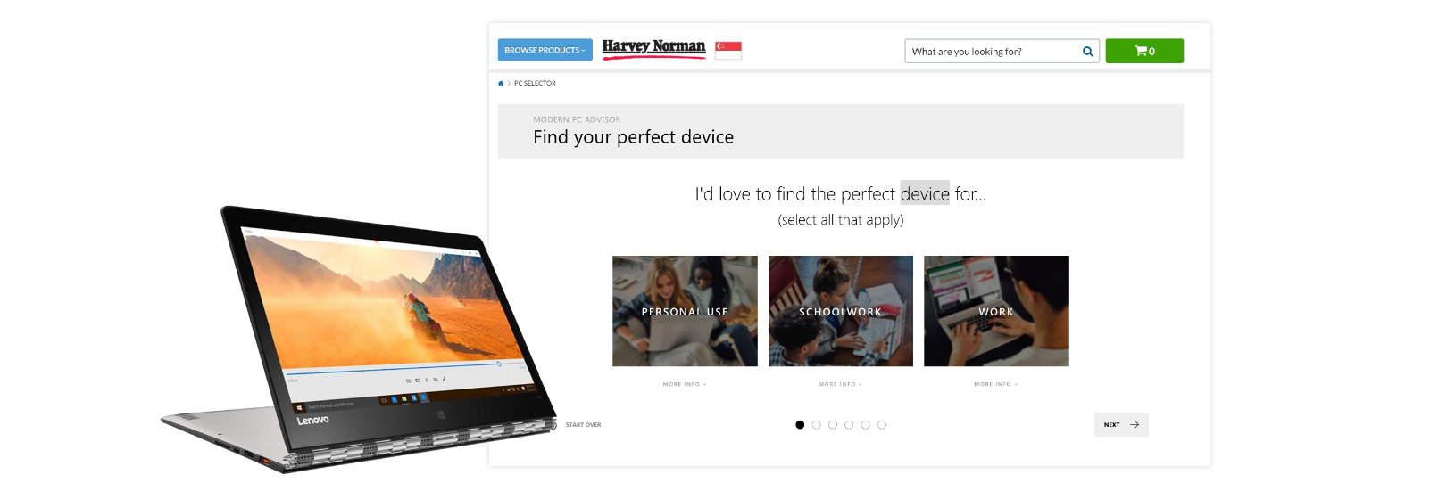Click the Start Over reset icon
This screenshot has height=491, width=1455.
[x=553, y=425]
